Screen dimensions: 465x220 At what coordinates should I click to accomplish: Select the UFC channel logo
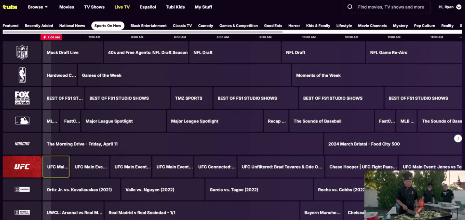tap(22, 167)
